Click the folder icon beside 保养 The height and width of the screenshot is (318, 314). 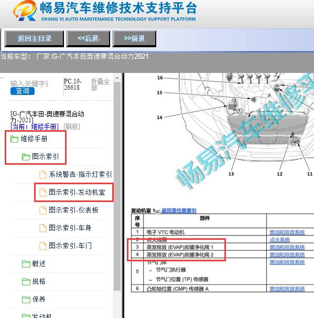(x=26, y=300)
